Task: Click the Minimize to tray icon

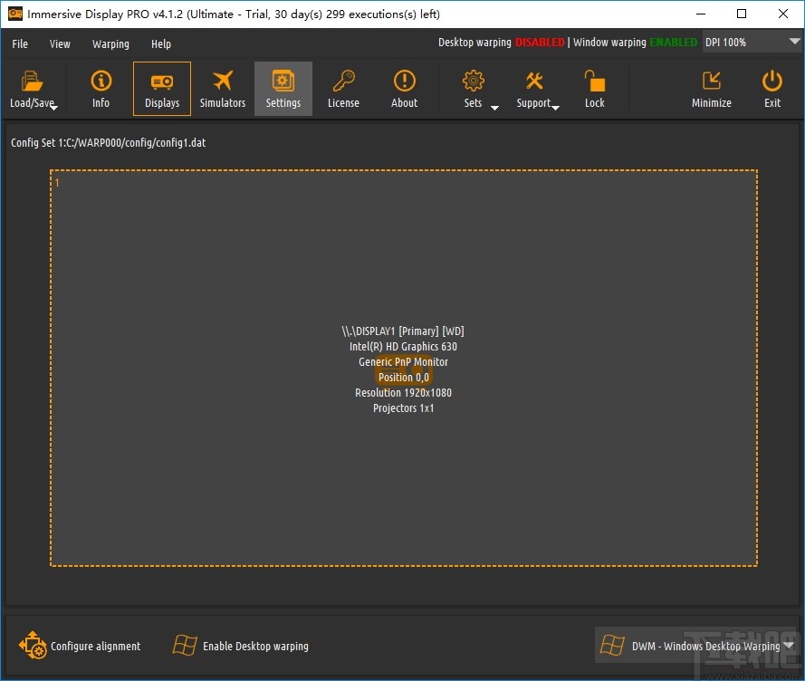Action: coord(712,81)
